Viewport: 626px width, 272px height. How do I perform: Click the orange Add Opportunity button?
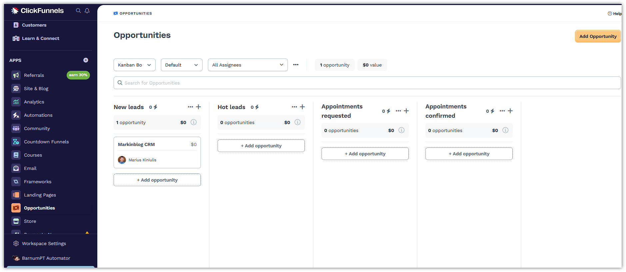click(598, 36)
